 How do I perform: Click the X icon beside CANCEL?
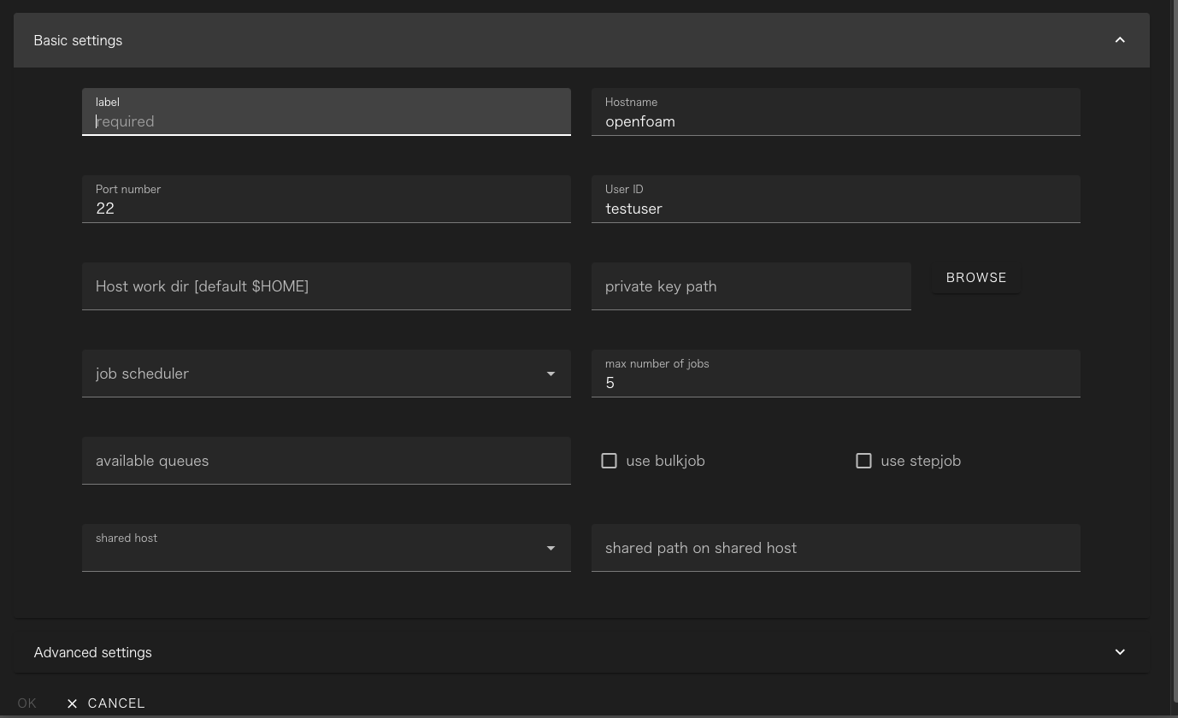click(x=72, y=703)
